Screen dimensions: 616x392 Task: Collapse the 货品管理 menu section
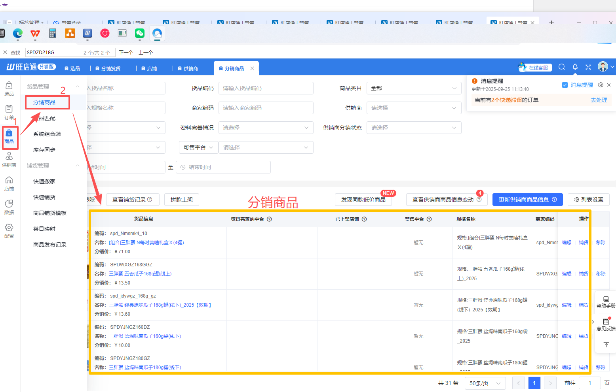(78, 87)
